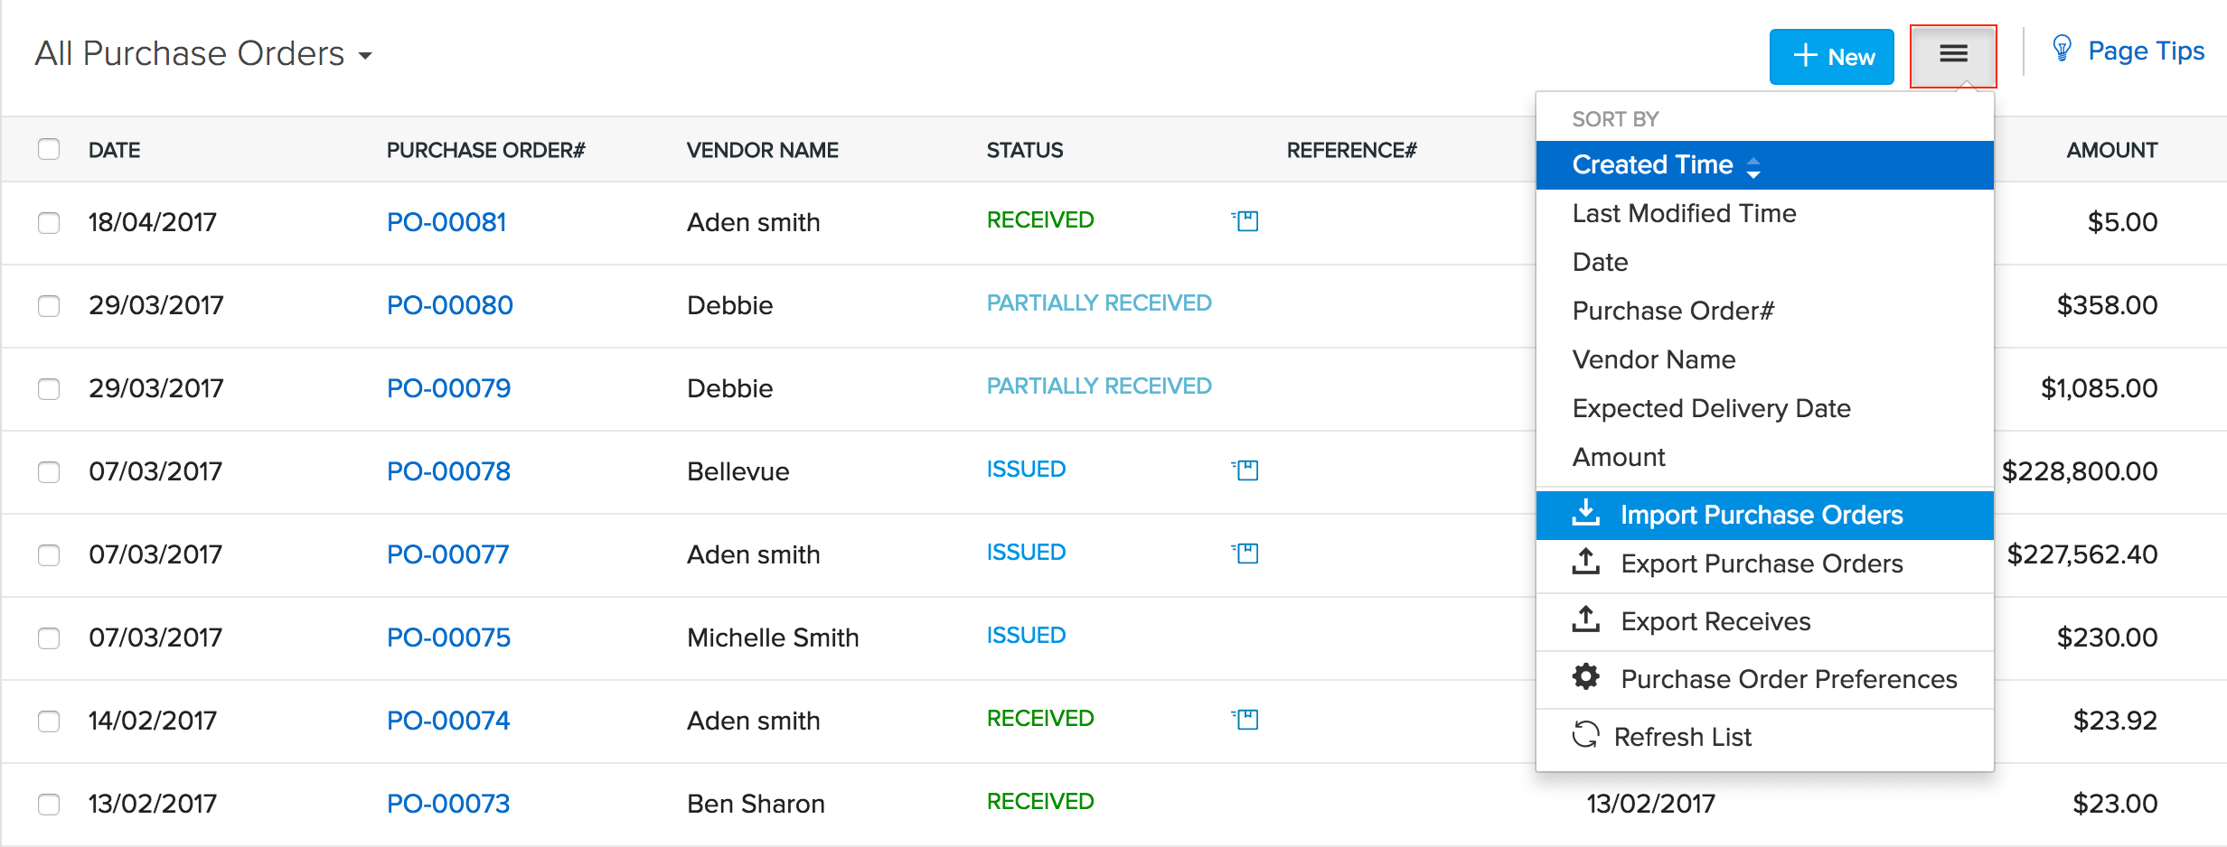This screenshot has height=847, width=2227.
Task: Click the Import Purchase Orders download icon
Action: [1587, 513]
